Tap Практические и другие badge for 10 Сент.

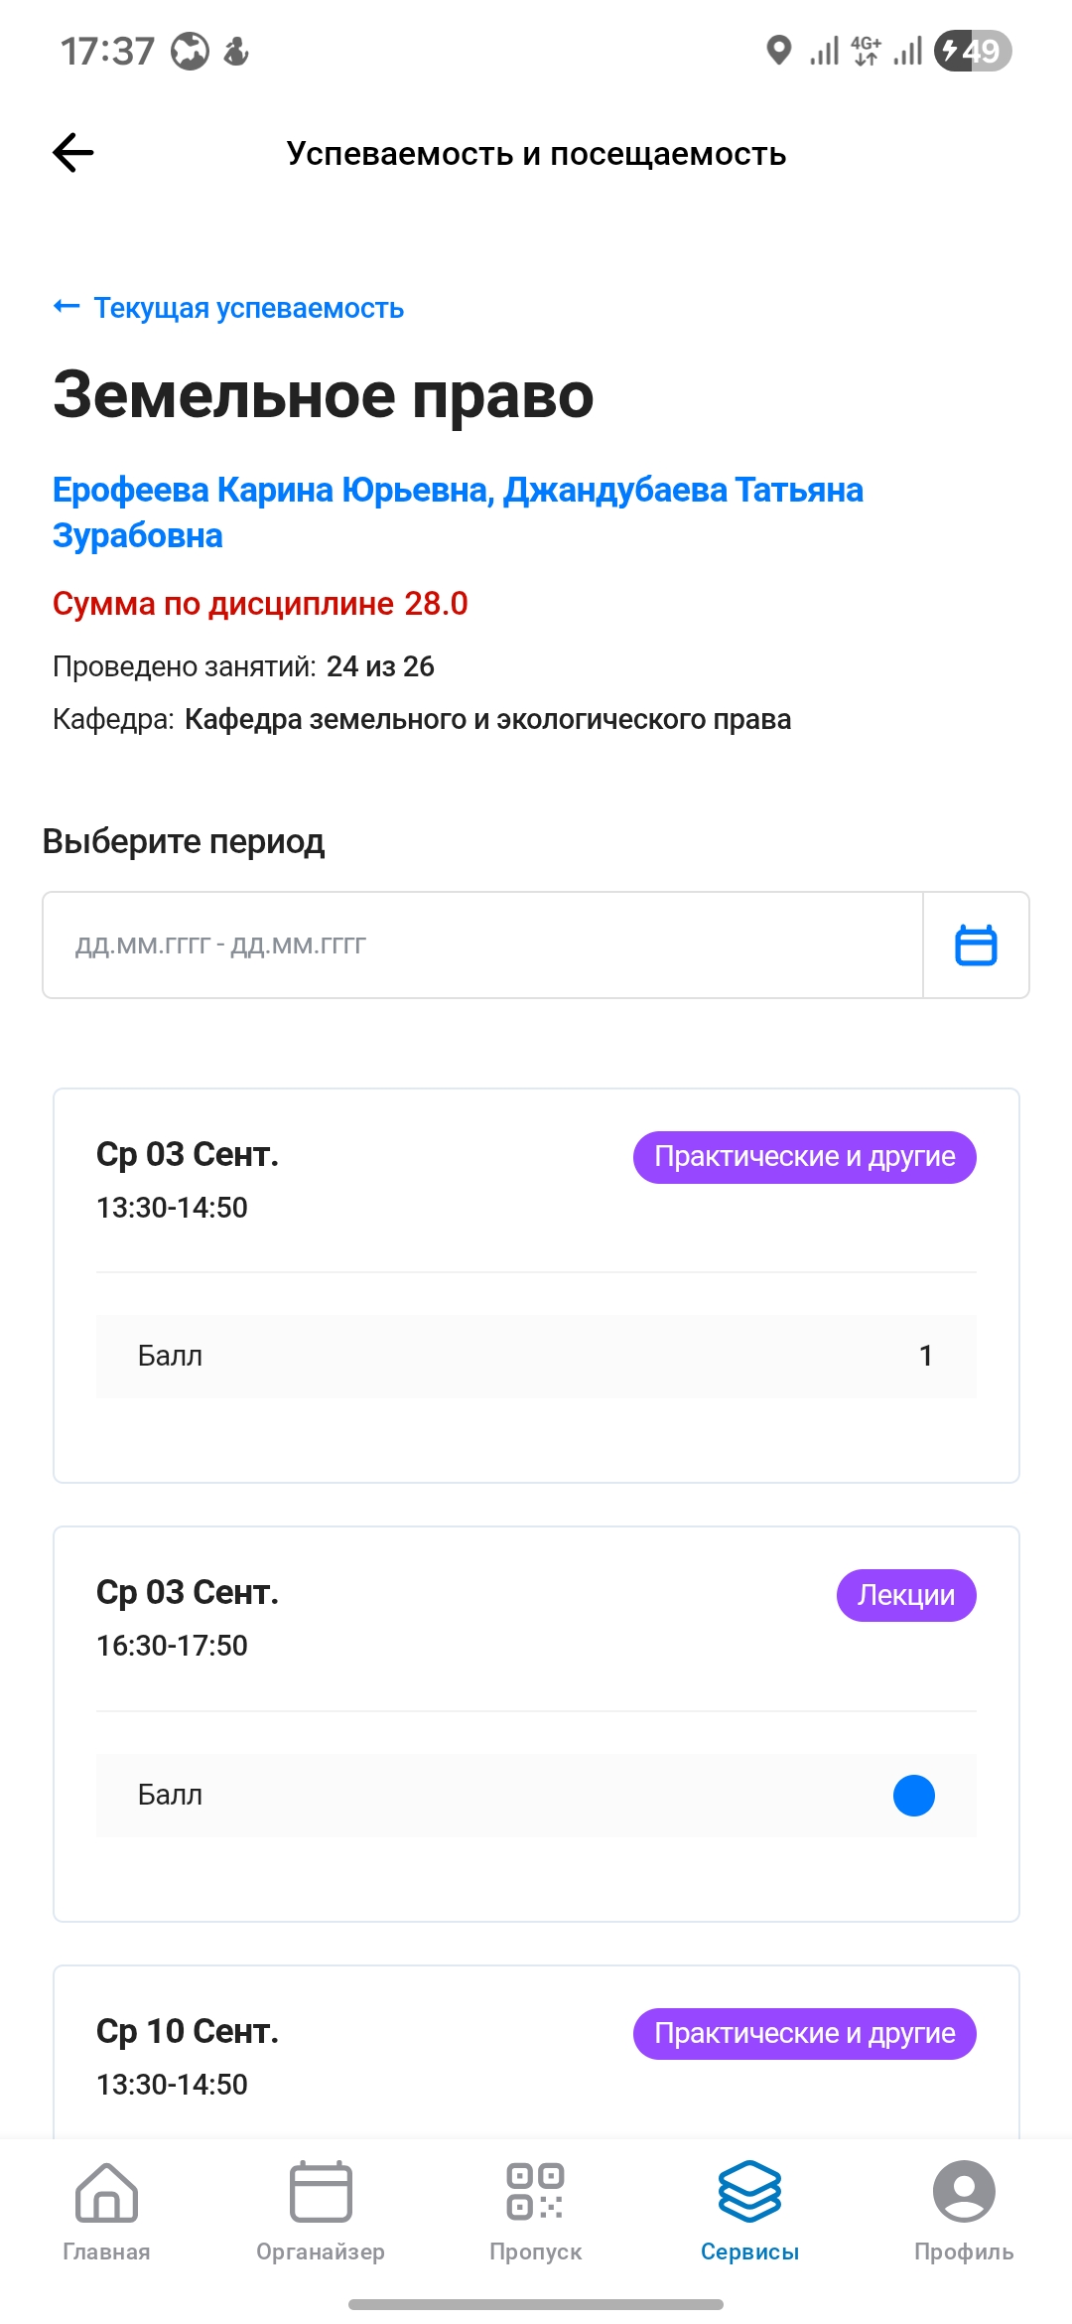point(804,2033)
